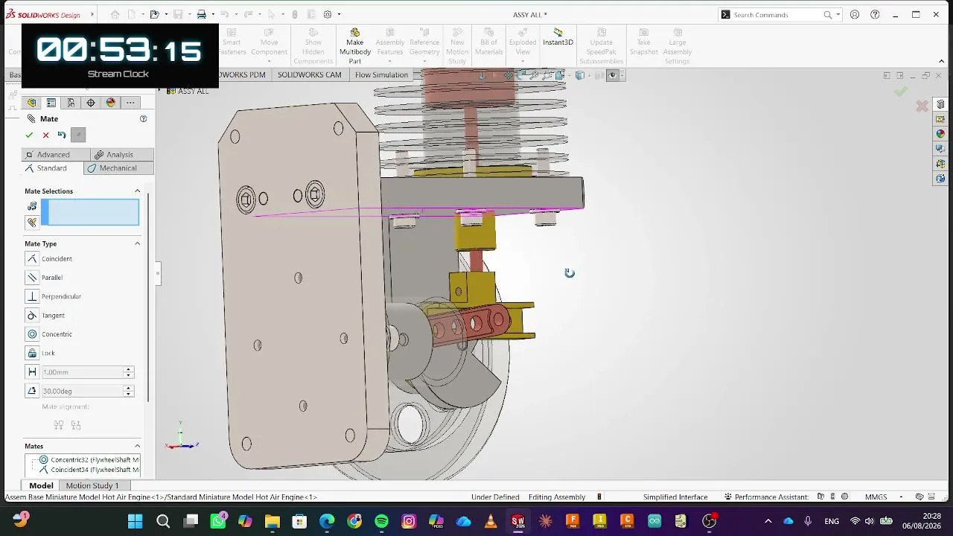The width and height of the screenshot is (953, 536).
Task: Open Mate PropertyManager help
Action: click(x=144, y=119)
